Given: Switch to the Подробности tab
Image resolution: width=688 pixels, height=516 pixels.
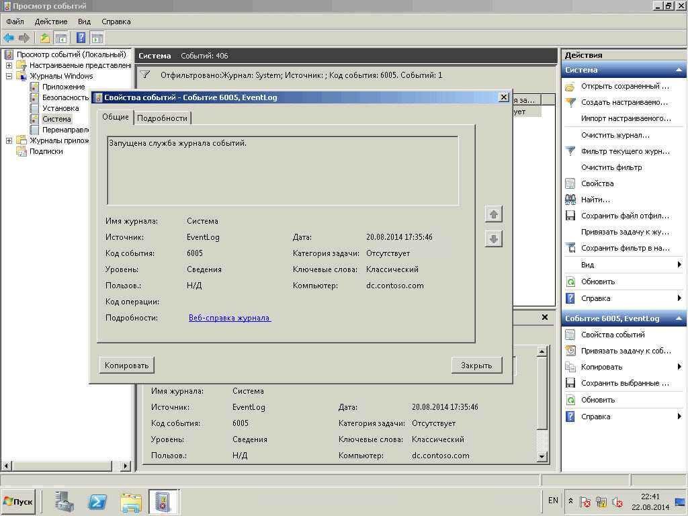Looking at the screenshot, I should coord(162,118).
